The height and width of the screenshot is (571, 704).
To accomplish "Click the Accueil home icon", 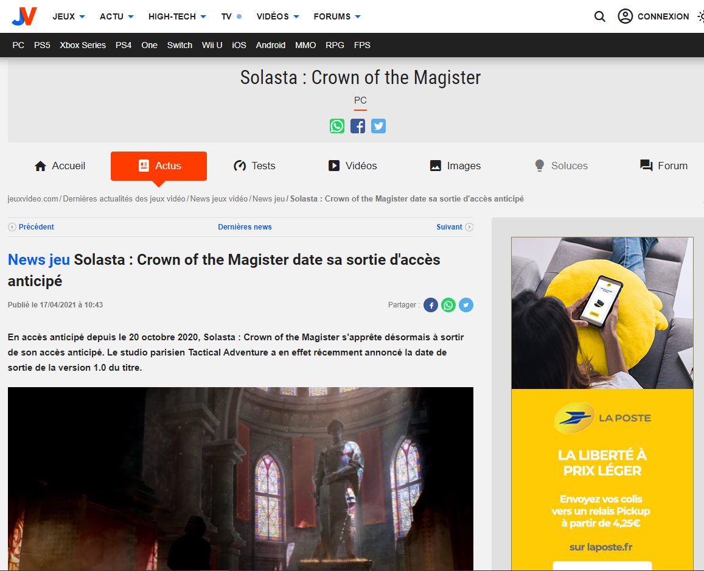I will click(40, 166).
